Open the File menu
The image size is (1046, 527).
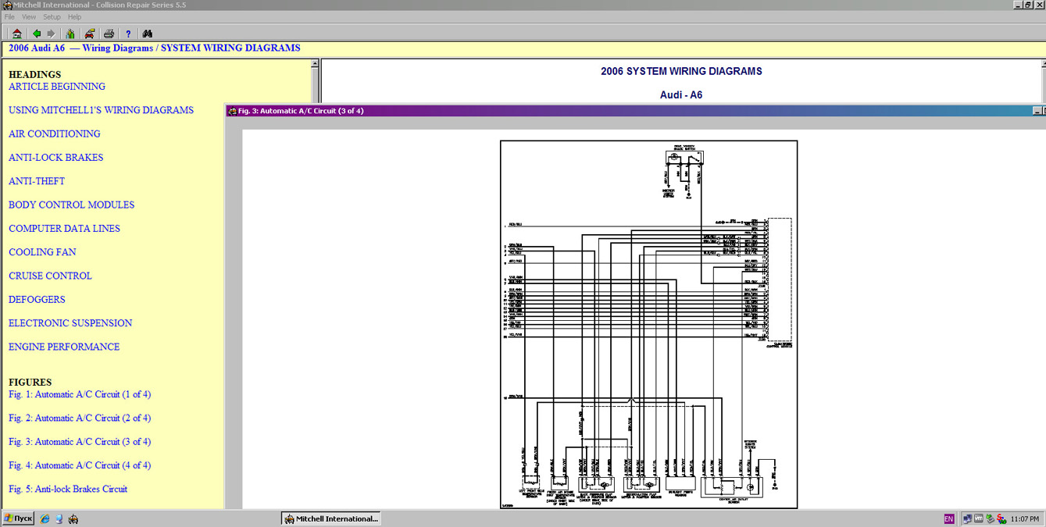(x=9, y=16)
